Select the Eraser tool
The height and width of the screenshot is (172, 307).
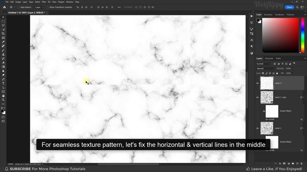point(3,63)
